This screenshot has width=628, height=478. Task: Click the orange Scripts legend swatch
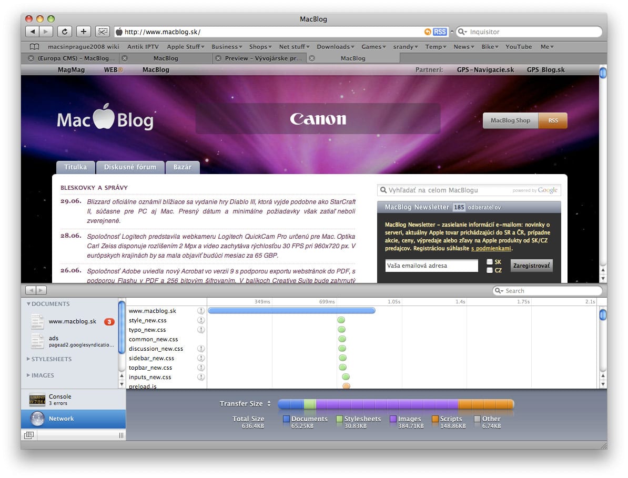tap(435, 419)
